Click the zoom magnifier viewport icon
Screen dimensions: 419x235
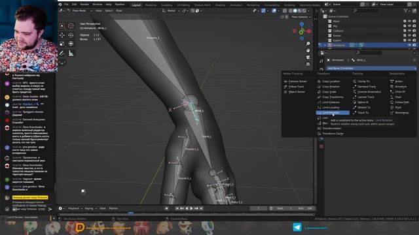point(308,44)
